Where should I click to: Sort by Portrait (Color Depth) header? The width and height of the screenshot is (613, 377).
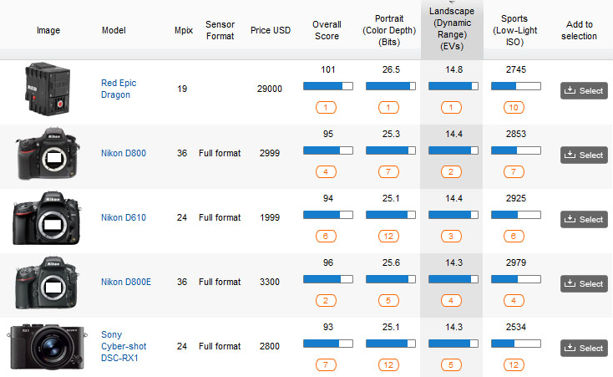388,30
